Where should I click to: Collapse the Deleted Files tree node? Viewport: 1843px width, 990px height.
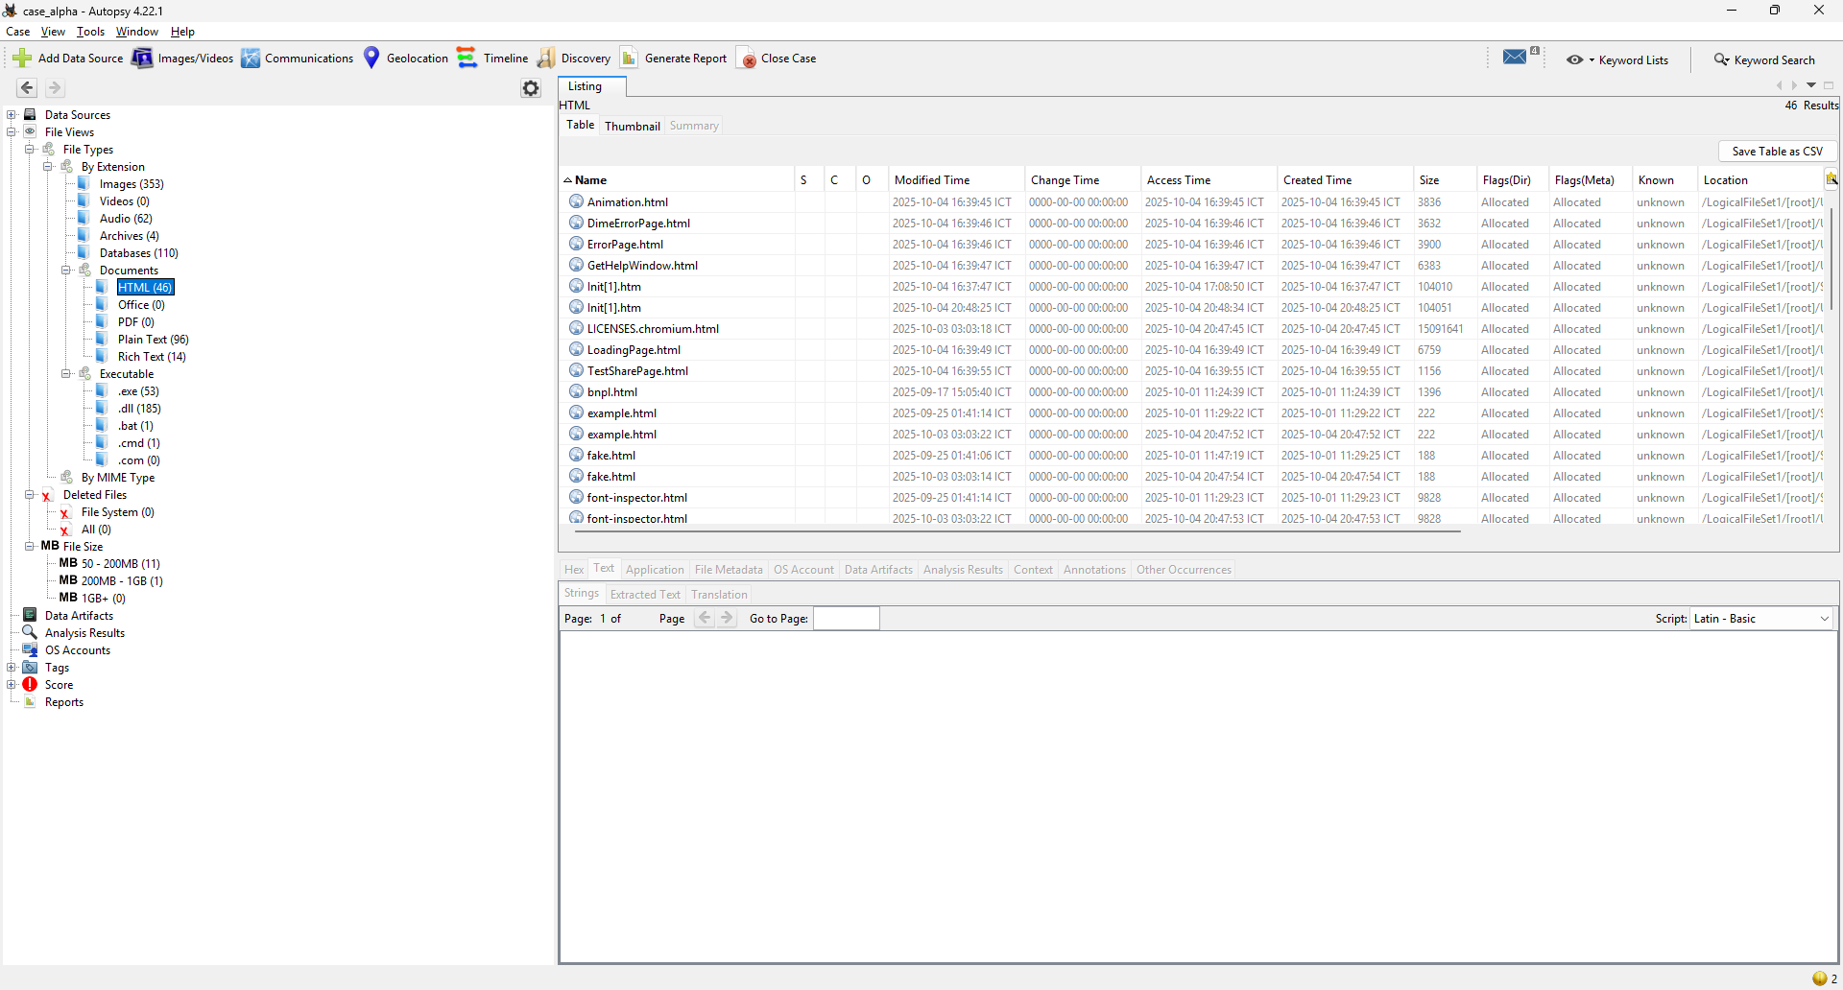(x=30, y=494)
